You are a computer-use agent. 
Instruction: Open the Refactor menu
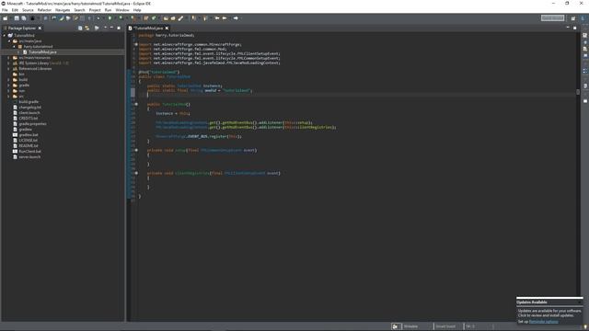pos(44,10)
